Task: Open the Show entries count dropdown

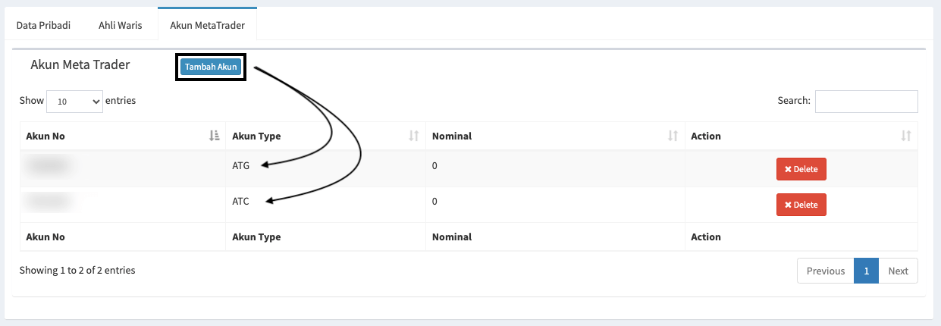Action: pos(74,101)
